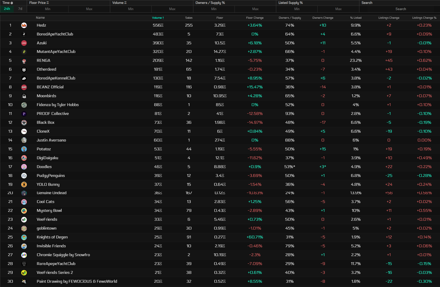This screenshot has height=287, width=440.
Task: Select the BoredApeKennelClub avatar icon
Action: coord(24,78)
